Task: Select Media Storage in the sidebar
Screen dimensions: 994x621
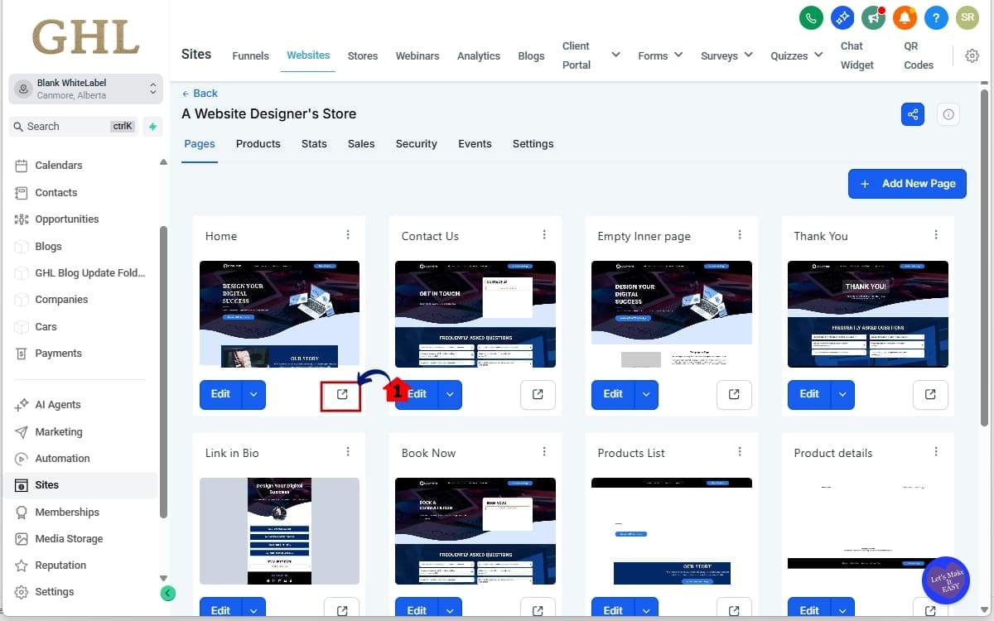Action: pos(68,538)
